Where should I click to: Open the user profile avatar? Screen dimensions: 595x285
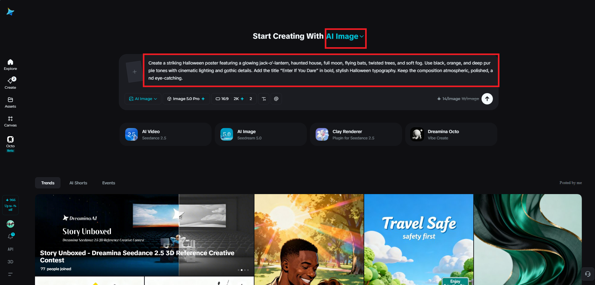10,224
